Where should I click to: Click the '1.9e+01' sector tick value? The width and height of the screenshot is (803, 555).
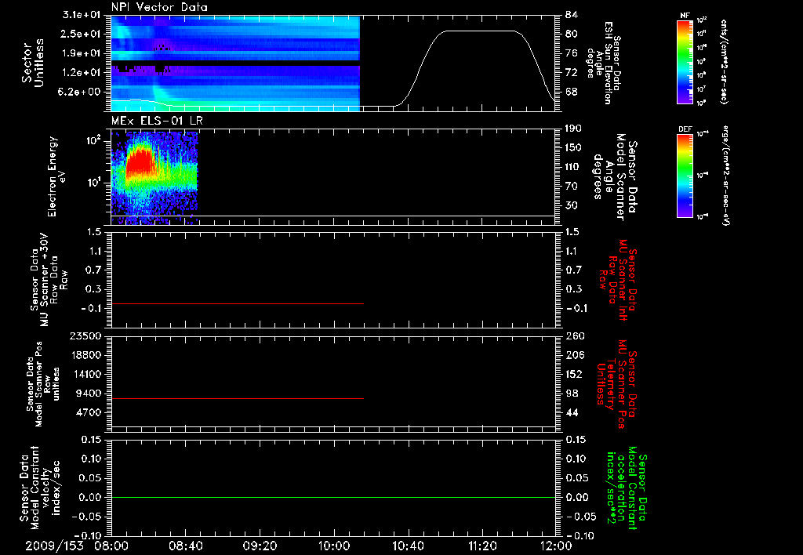82,53
